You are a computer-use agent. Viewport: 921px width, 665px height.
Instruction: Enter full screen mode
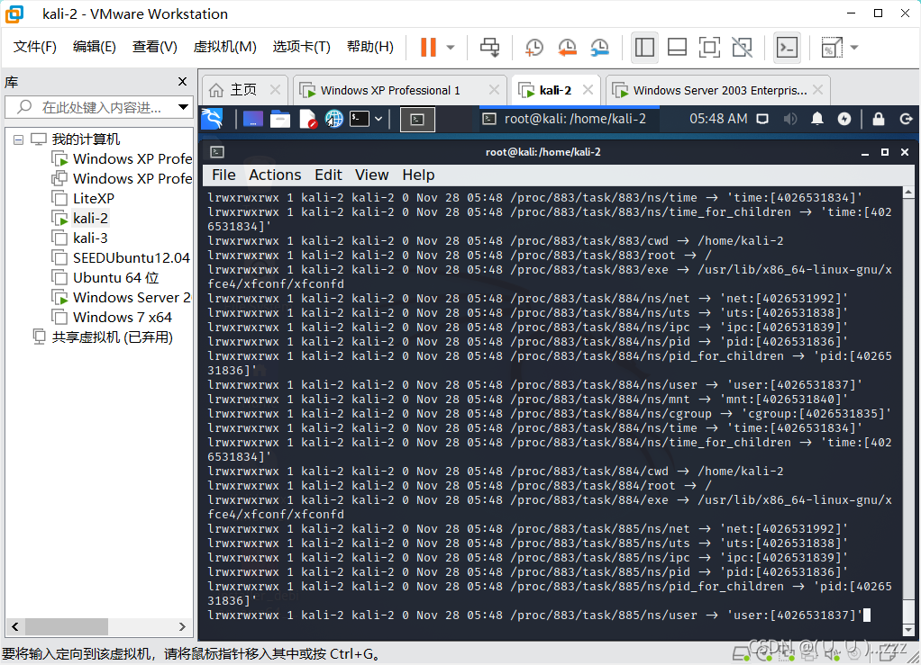click(x=709, y=47)
